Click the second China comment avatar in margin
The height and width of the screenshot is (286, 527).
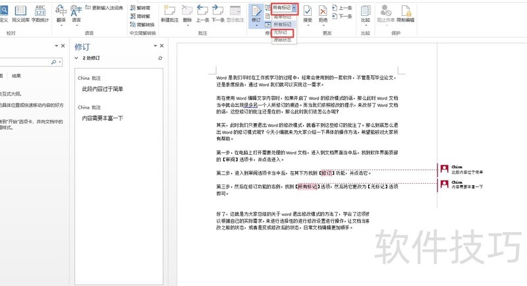pyautogui.click(x=444, y=184)
